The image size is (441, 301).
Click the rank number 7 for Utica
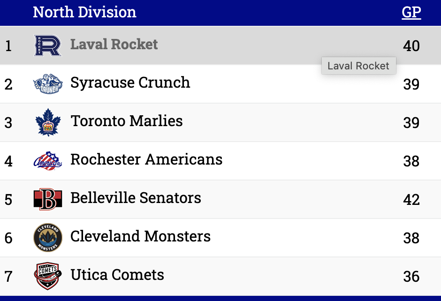point(8,277)
